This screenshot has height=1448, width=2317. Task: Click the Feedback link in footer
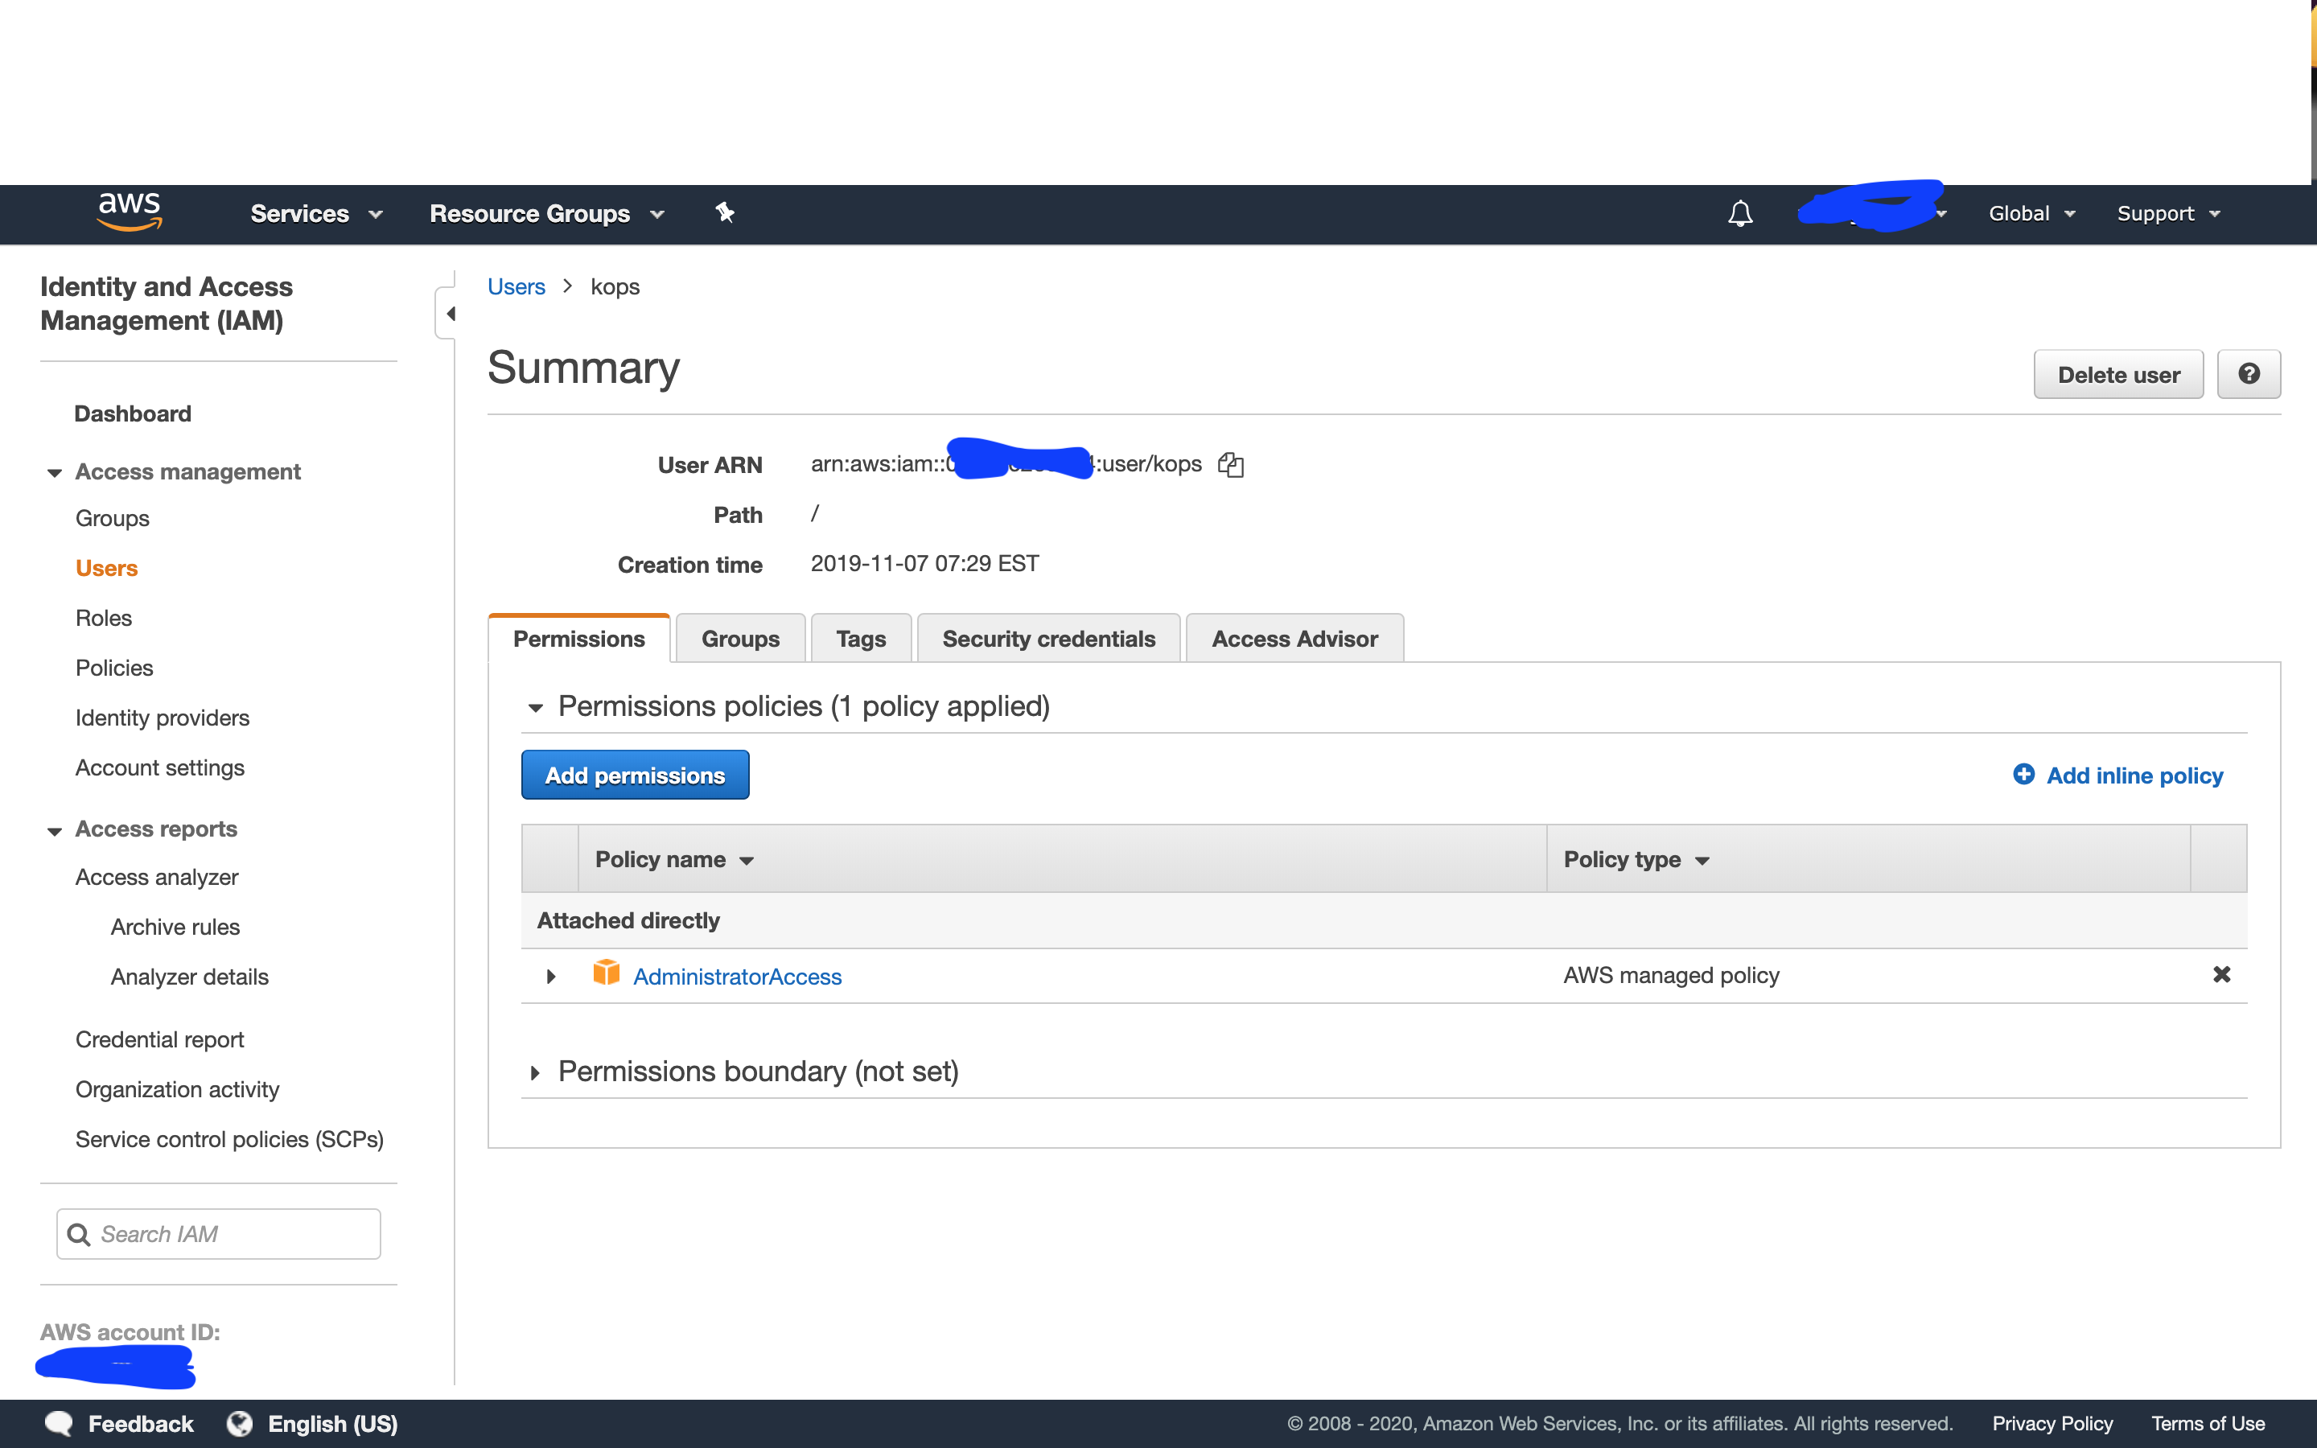point(141,1423)
